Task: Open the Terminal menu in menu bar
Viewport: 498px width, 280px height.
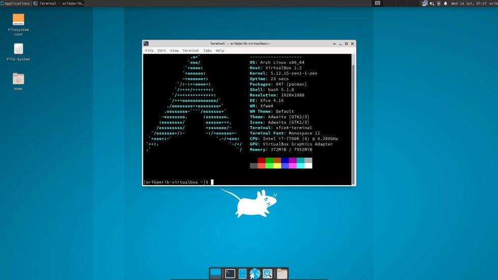Action: (x=191, y=51)
